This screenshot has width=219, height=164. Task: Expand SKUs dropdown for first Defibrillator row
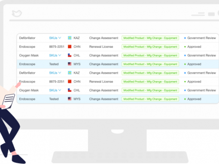point(55,38)
